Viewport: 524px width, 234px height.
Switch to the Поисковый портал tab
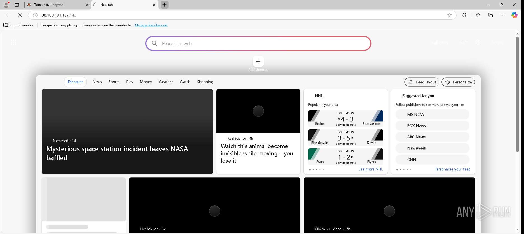pyautogui.click(x=57, y=5)
